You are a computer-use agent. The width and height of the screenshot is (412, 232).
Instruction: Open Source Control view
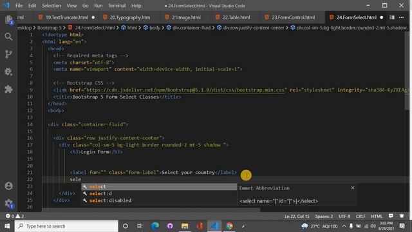tap(8, 54)
